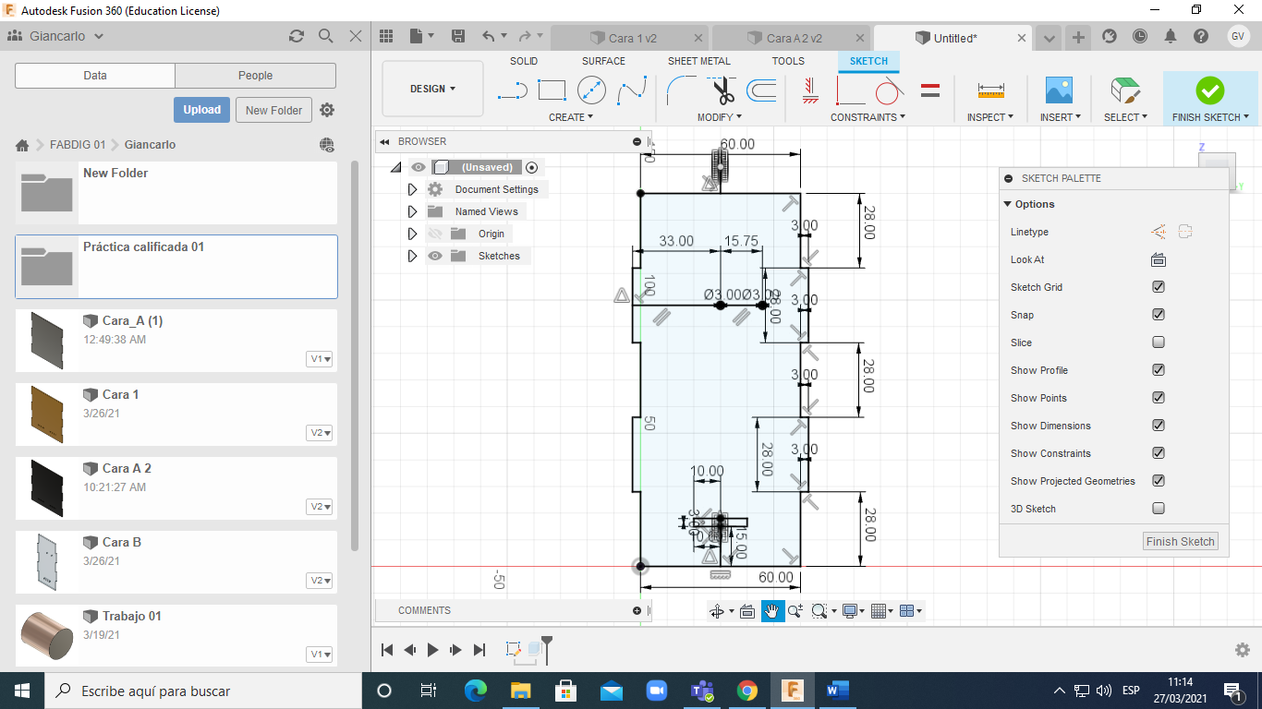Image resolution: width=1262 pixels, height=709 pixels.
Task: Select the Fillet sketch tool
Action: [682, 90]
